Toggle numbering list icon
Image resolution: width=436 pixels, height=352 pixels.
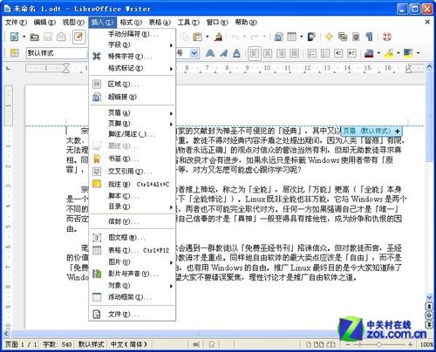pos(312,53)
